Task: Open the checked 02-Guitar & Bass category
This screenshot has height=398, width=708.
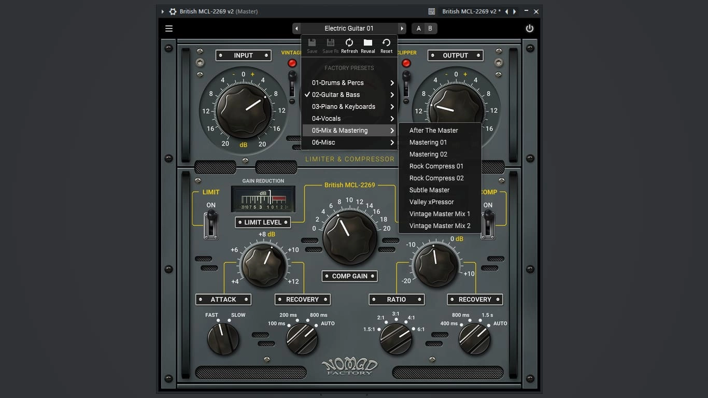Action: coord(349,95)
